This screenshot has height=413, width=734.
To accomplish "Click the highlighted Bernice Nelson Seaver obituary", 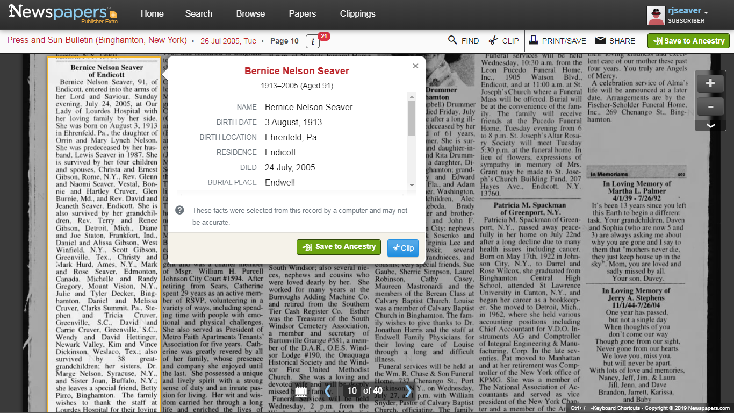I will pyautogui.click(x=104, y=234).
